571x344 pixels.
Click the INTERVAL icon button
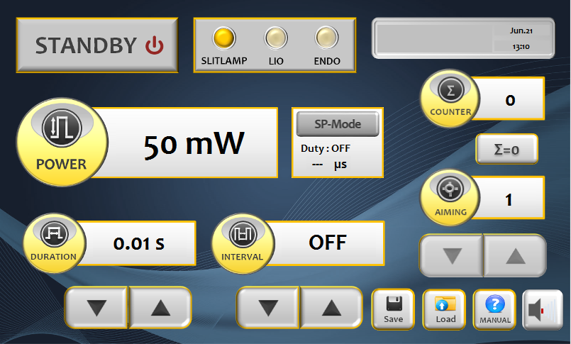pyautogui.click(x=243, y=243)
